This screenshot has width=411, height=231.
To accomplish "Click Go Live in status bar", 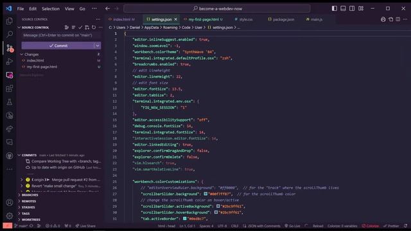I will tap(292, 226).
